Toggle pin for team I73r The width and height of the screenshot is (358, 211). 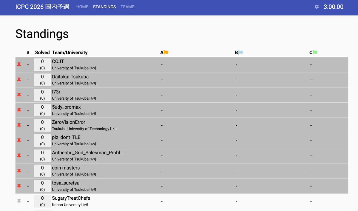coord(19,95)
